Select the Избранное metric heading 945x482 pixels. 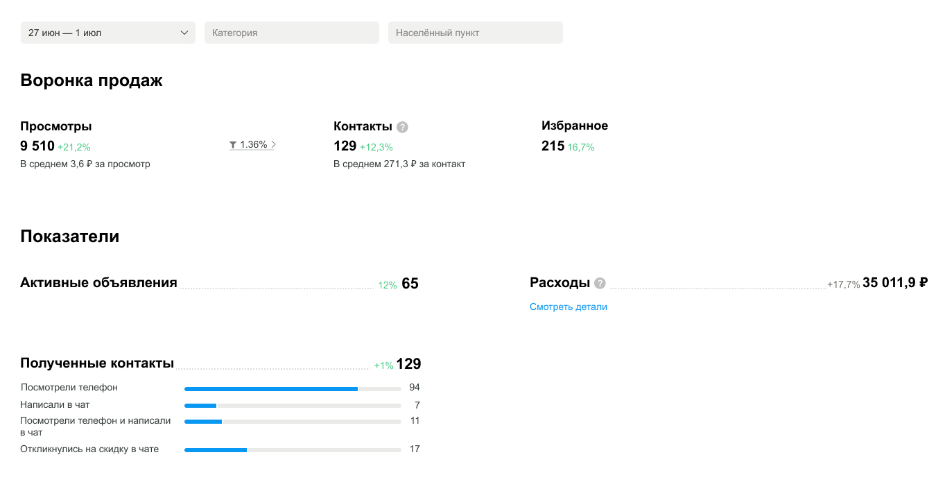click(x=574, y=126)
